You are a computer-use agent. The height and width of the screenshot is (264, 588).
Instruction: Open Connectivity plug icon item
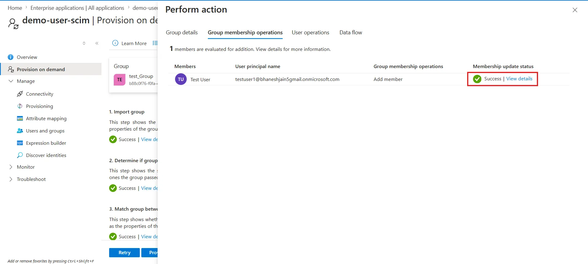(20, 94)
